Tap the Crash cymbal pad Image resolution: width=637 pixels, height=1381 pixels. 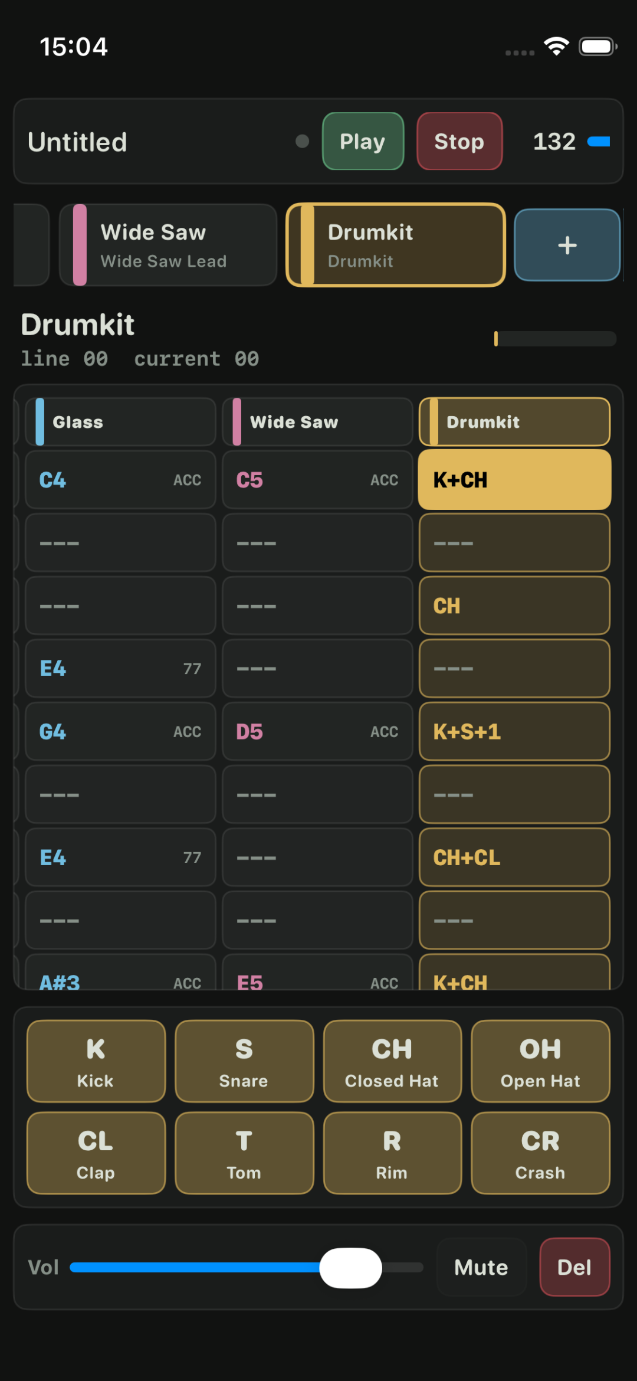(540, 1153)
